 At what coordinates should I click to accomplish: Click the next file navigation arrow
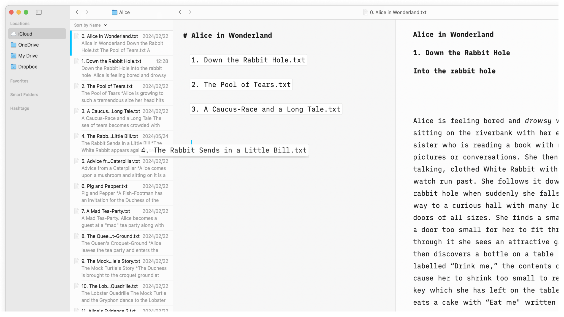pos(190,12)
